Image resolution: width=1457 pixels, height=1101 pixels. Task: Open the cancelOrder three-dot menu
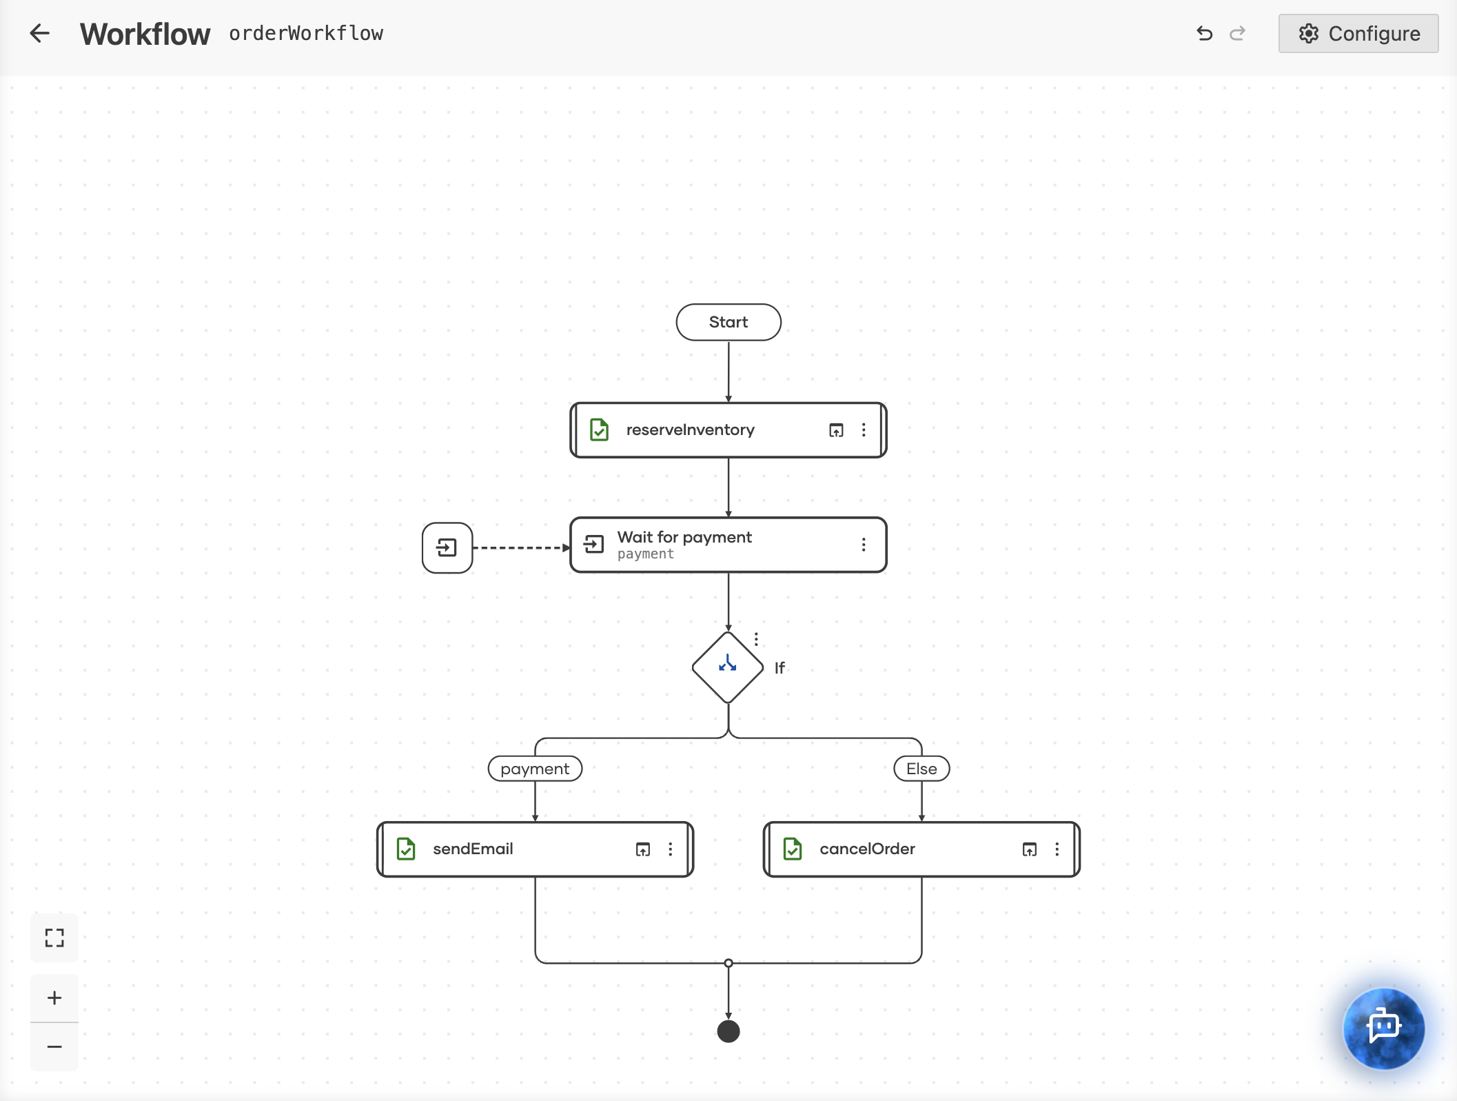click(1057, 849)
